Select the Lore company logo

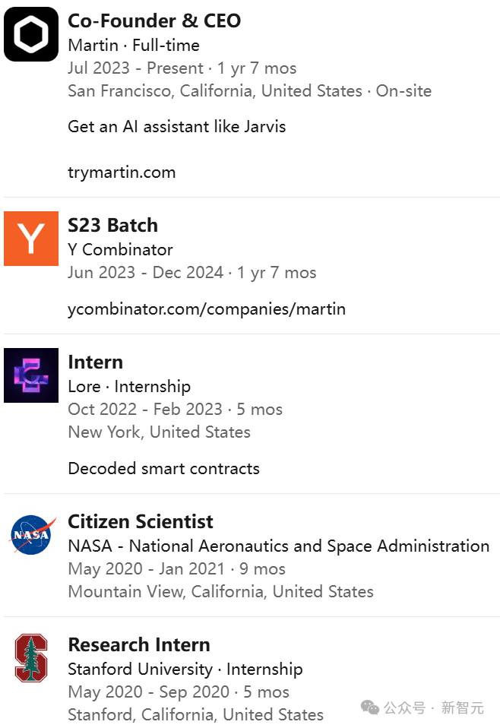31,375
